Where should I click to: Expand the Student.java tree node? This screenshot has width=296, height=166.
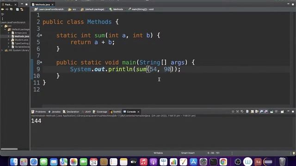(x=8, y=40)
